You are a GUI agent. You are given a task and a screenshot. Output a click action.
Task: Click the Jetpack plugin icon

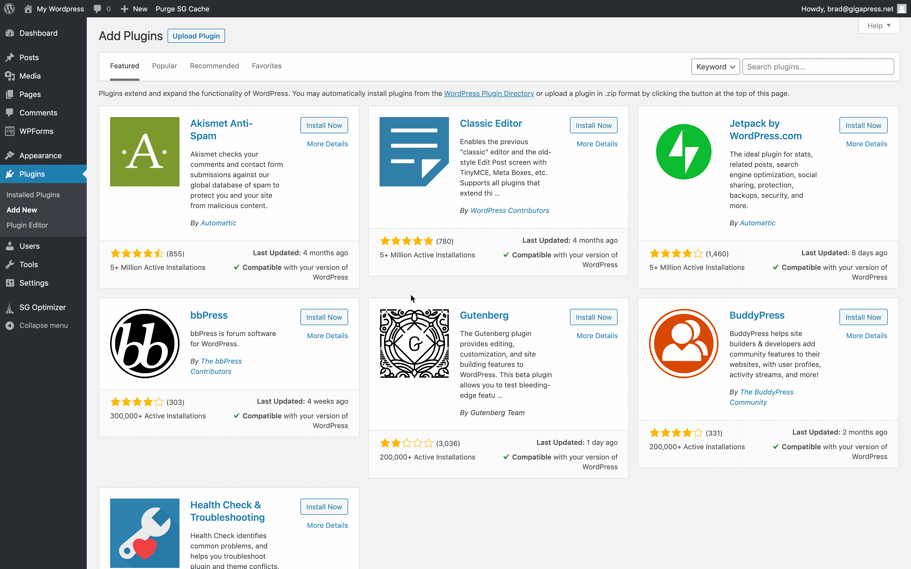684,152
